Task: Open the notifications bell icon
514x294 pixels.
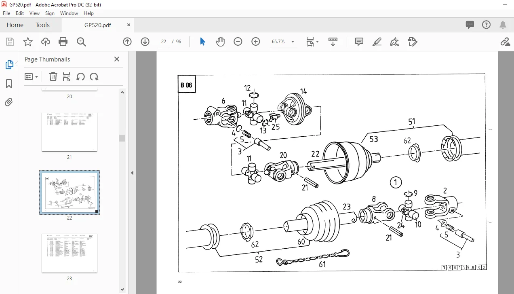Action: click(x=503, y=25)
